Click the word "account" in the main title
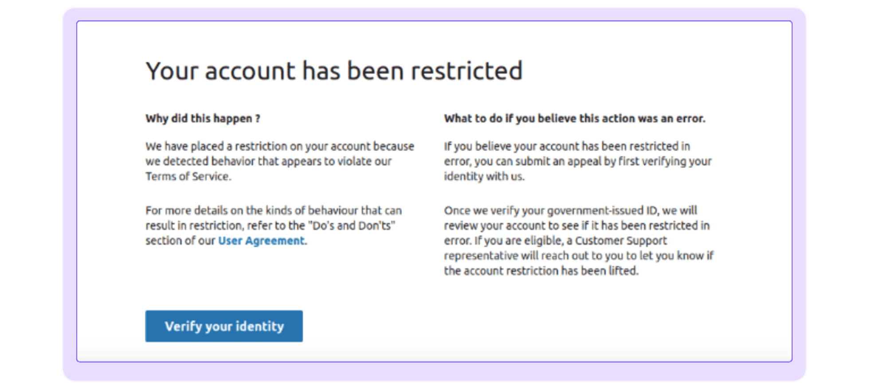 point(250,72)
